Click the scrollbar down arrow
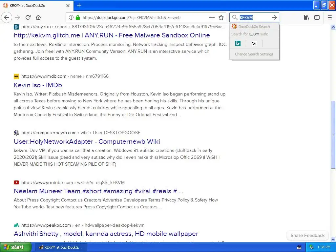 (333, 239)
